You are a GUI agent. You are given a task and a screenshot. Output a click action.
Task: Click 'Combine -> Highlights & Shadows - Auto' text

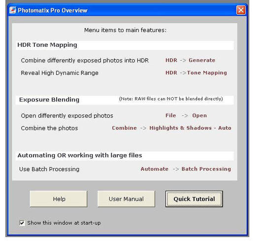(172, 128)
